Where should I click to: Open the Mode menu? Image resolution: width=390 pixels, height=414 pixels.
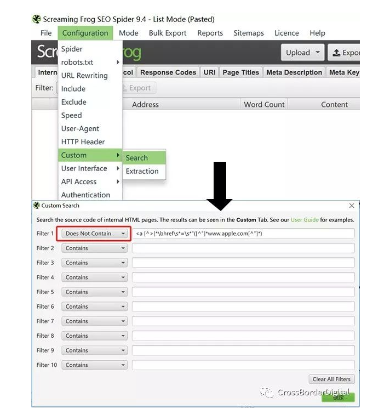pyautogui.click(x=128, y=33)
